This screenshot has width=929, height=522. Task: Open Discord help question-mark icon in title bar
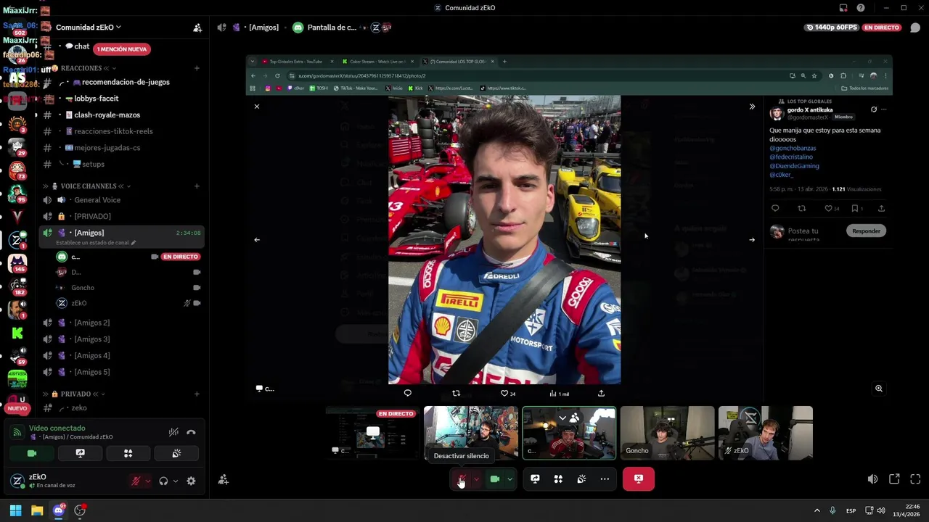[x=861, y=8]
